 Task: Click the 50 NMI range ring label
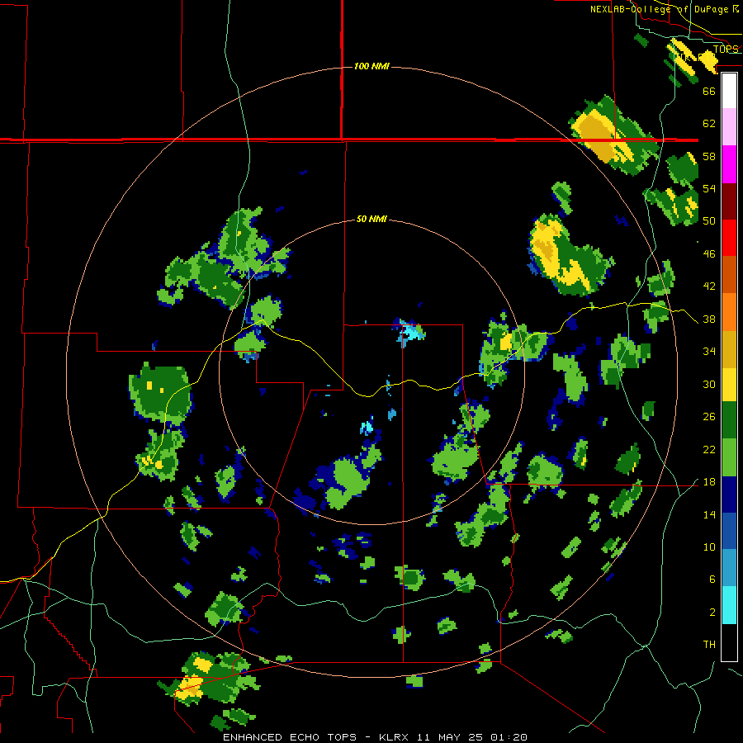pos(371,219)
